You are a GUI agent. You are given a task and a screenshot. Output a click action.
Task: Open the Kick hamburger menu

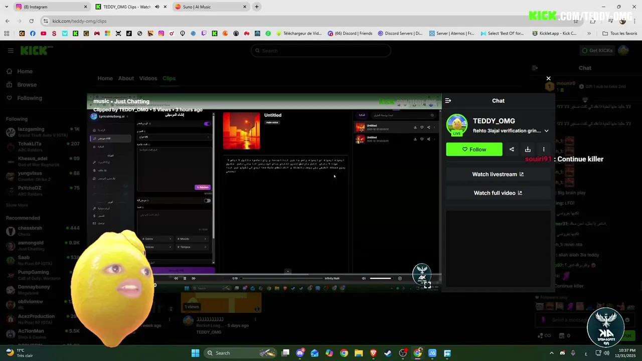point(11,51)
